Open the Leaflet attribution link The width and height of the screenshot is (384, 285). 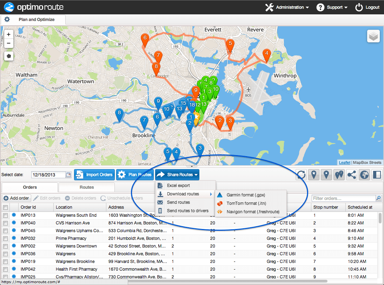pyautogui.click(x=345, y=163)
